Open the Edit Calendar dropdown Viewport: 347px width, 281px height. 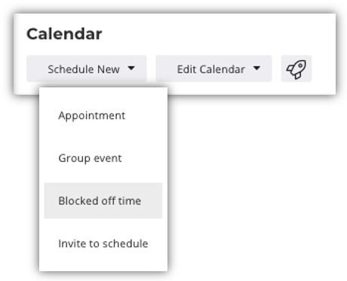213,69
